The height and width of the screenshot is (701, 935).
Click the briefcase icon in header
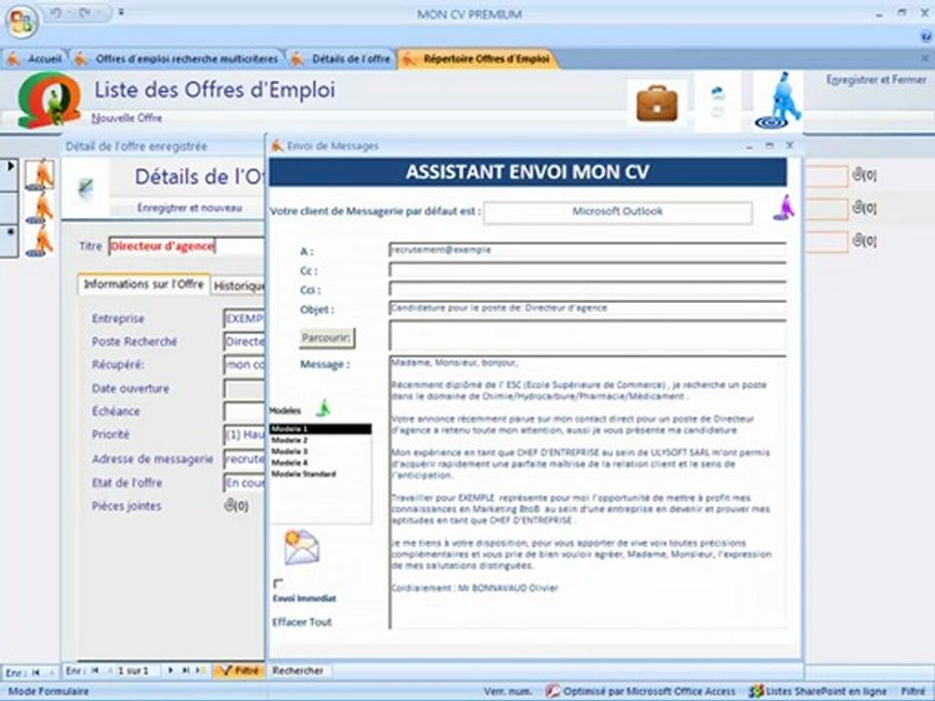click(x=656, y=104)
